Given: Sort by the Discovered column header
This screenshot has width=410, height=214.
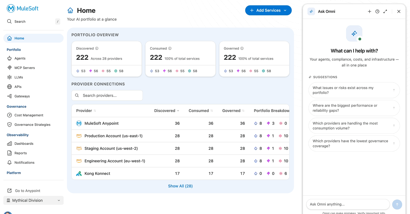Looking at the screenshot, I should pyautogui.click(x=167, y=111).
